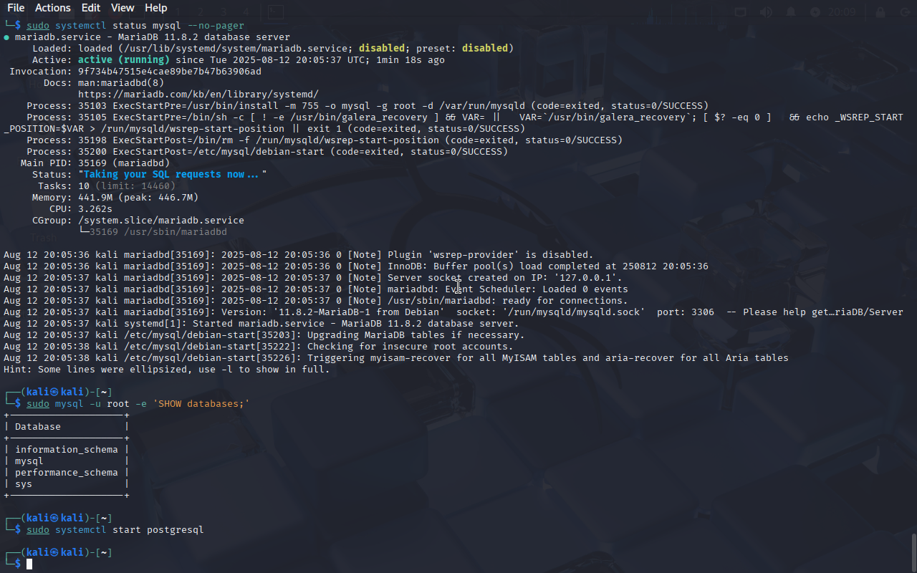Open the File menu
The image size is (917, 573).
[x=16, y=8]
